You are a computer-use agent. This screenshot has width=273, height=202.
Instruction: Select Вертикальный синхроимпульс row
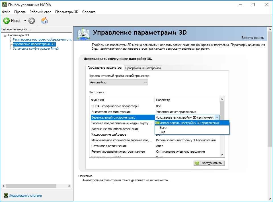(x=123, y=117)
